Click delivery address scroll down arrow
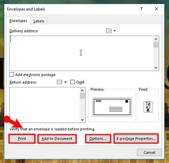The height and width of the screenshot is (163, 169). [x=156, y=68]
